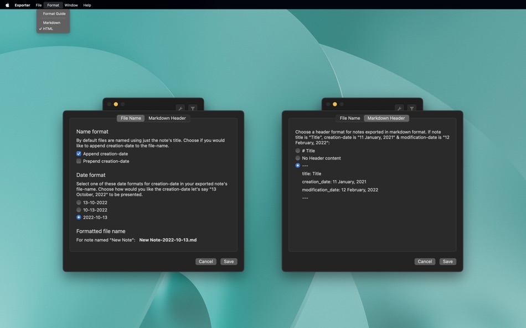Image resolution: width=526 pixels, height=328 pixels.
Task: Select the # Title header option
Action: click(297, 151)
